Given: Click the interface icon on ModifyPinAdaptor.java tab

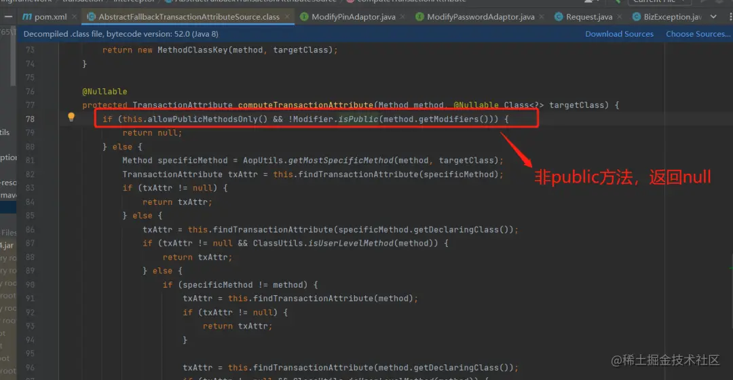Looking at the screenshot, I should (304, 17).
